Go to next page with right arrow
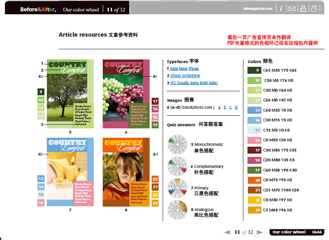This screenshot has width=329, height=240. 260,232
